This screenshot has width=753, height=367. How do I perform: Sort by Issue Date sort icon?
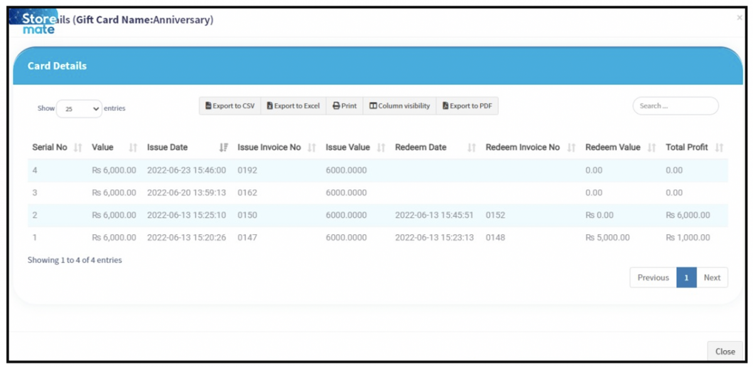(x=223, y=148)
